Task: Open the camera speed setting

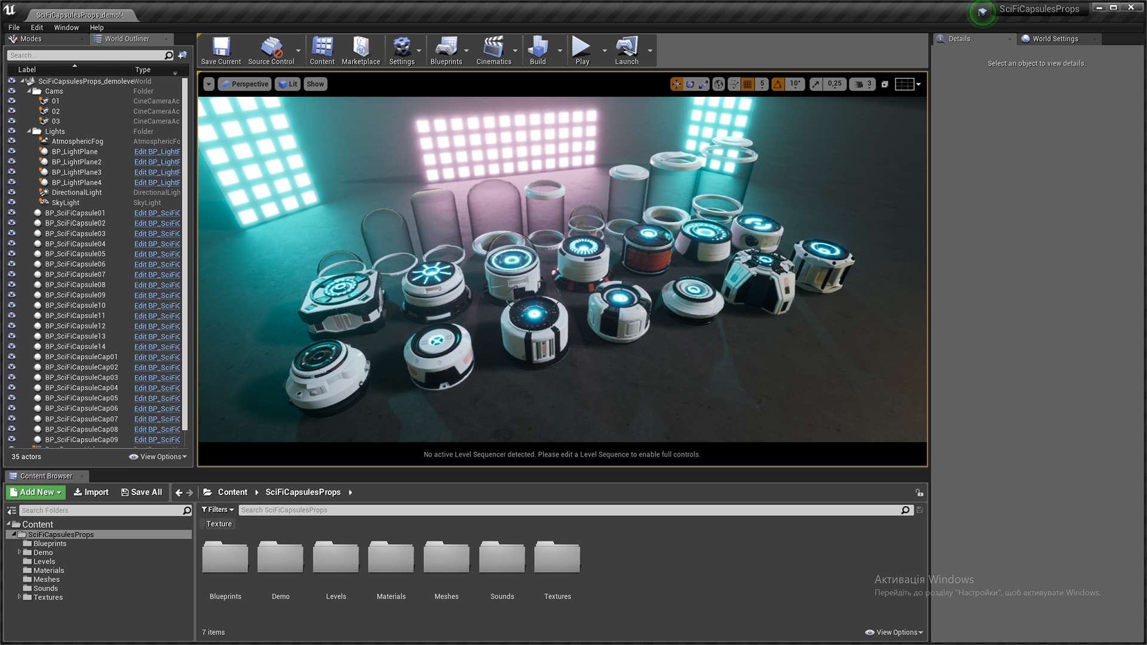Action: tap(863, 84)
